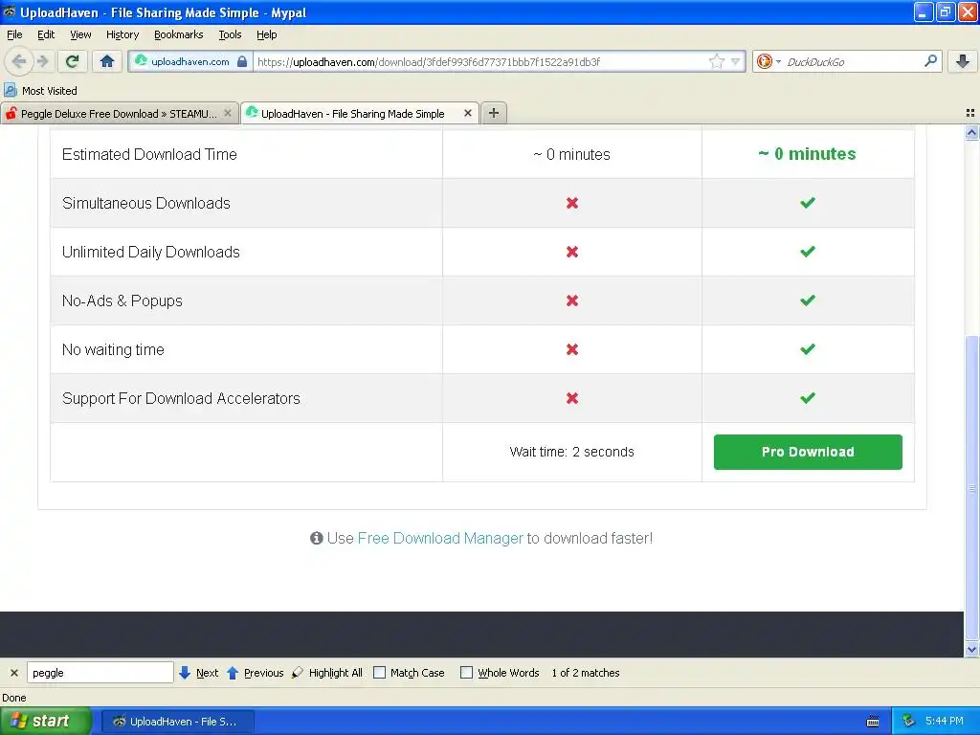Click the Wait time: 2 seconds text
980x735 pixels.
[x=572, y=452]
